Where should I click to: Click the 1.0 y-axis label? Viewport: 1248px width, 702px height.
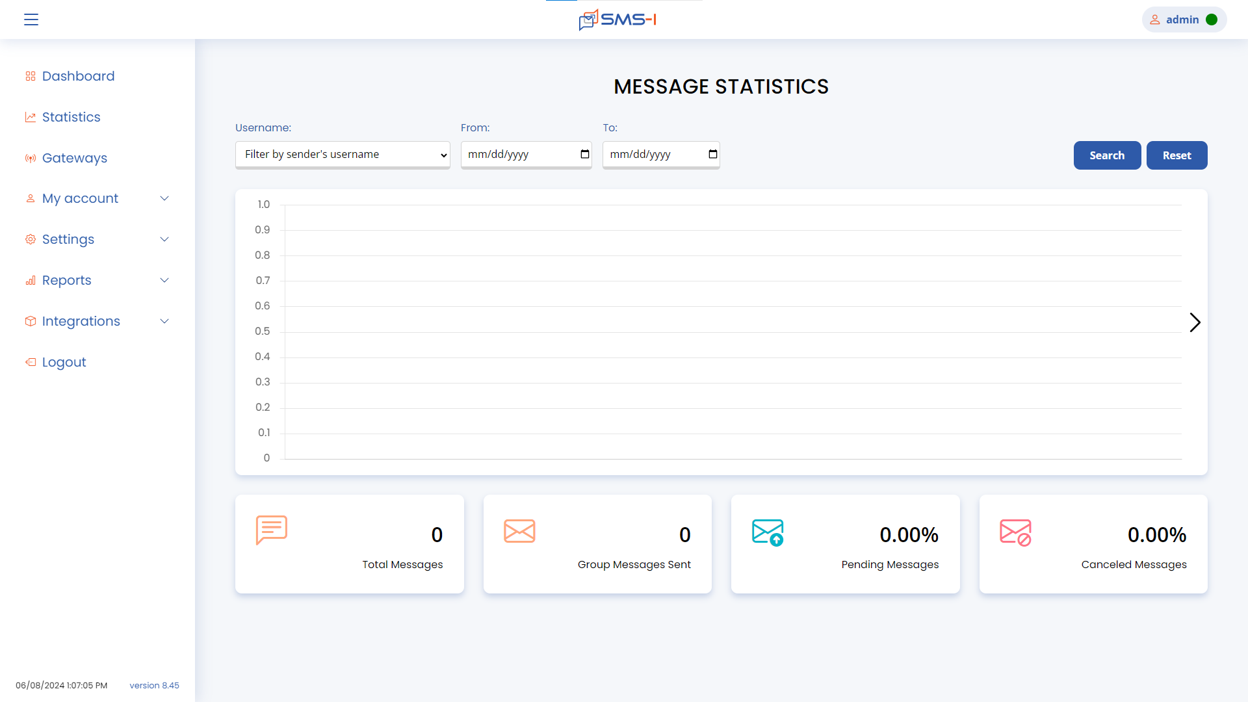pyautogui.click(x=263, y=204)
